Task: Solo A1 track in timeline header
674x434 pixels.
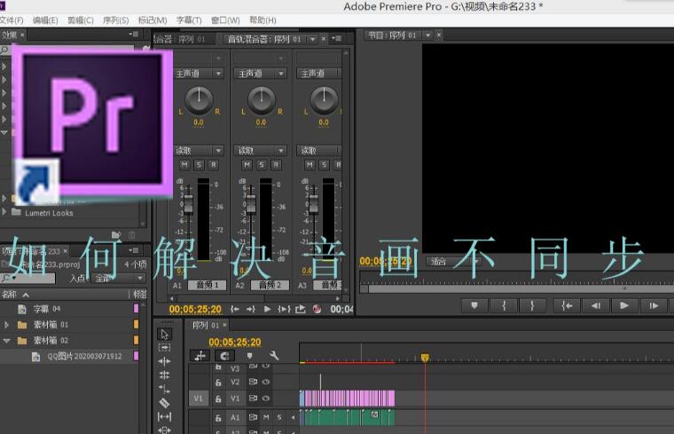Action: 279,417
